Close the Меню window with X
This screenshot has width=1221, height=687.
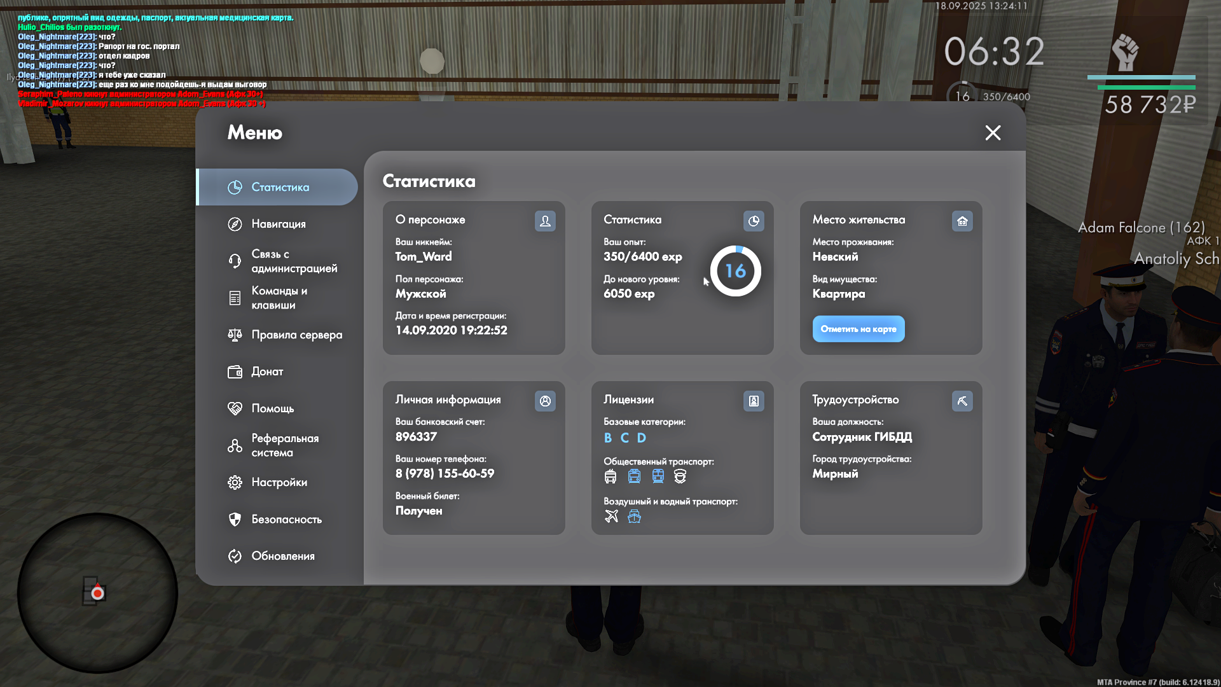pos(993,132)
